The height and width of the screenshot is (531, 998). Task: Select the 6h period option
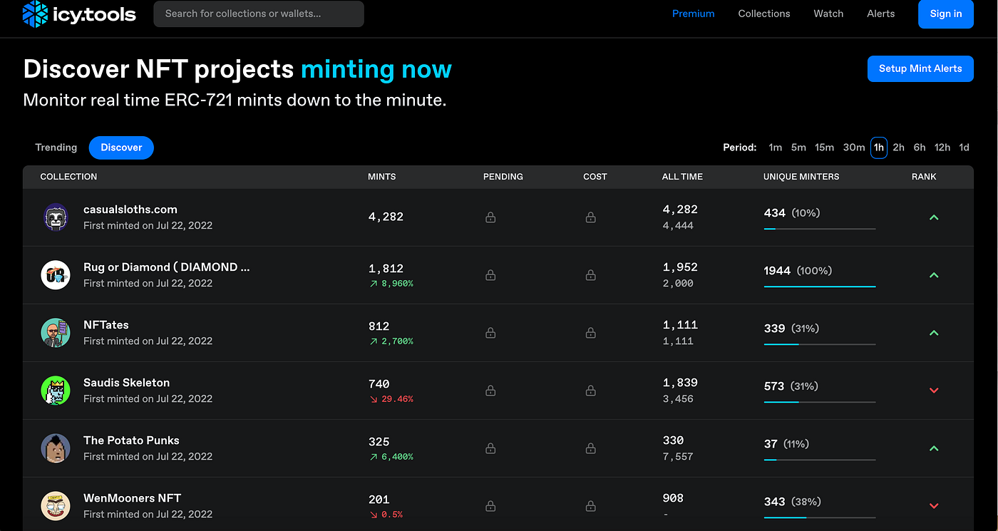(x=920, y=148)
